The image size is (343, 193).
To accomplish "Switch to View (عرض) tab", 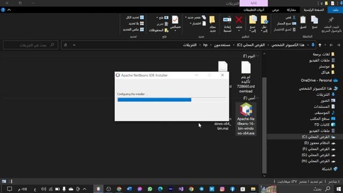I will [x=275, y=10].
